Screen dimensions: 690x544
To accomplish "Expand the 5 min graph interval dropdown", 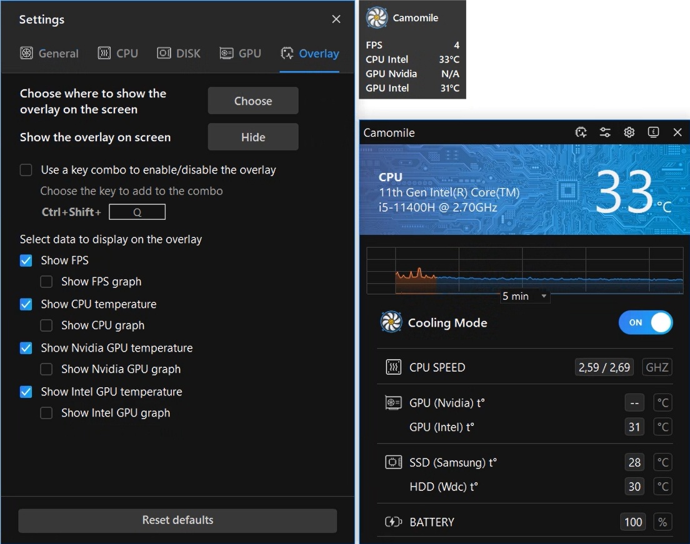I will tap(524, 297).
